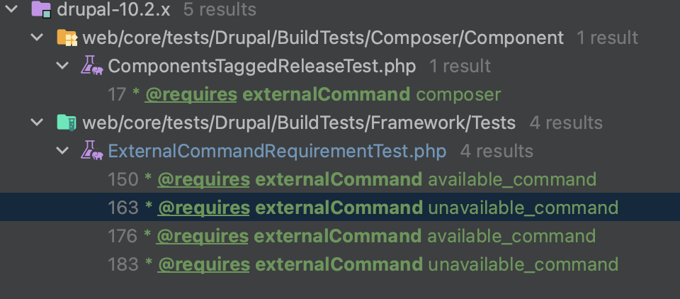Open ExternalCommandRequirementTest.php file entry
Viewport: 680px width, 299px height.
(277, 151)
